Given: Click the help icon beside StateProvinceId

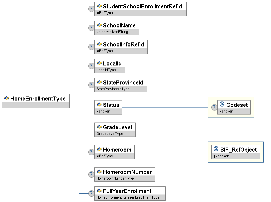Looking at the screenshot, I should tap(91, 85).
